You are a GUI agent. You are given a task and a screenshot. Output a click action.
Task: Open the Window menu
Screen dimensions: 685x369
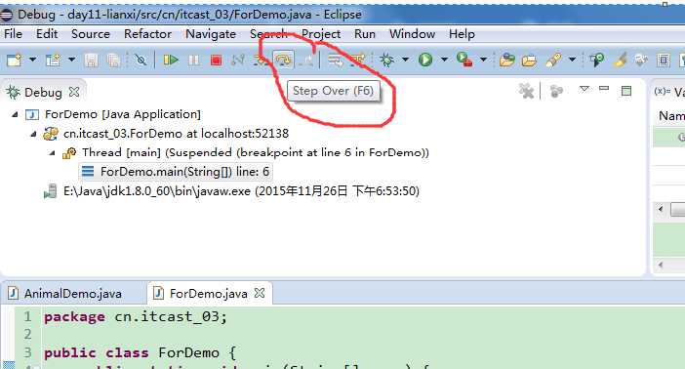coord(412,33)
